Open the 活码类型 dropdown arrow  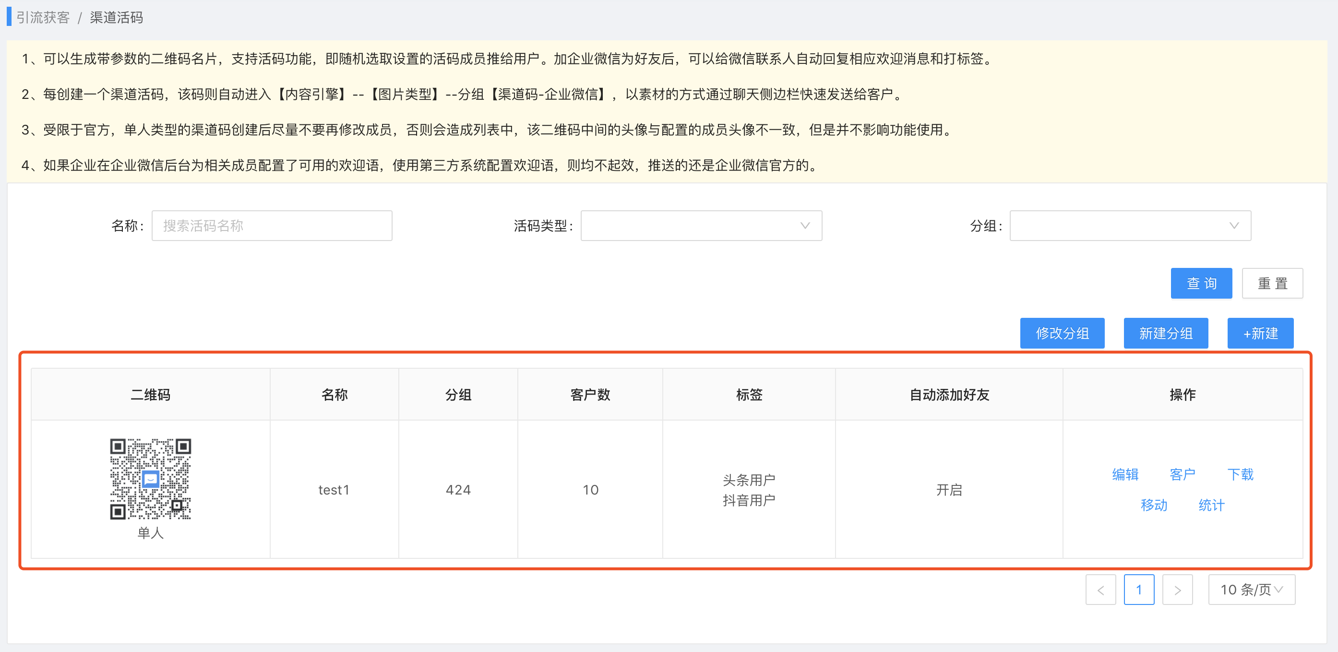(804, 226)
